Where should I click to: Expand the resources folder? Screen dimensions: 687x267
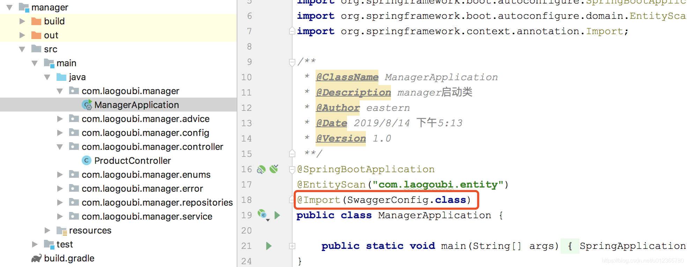[47, 230]
